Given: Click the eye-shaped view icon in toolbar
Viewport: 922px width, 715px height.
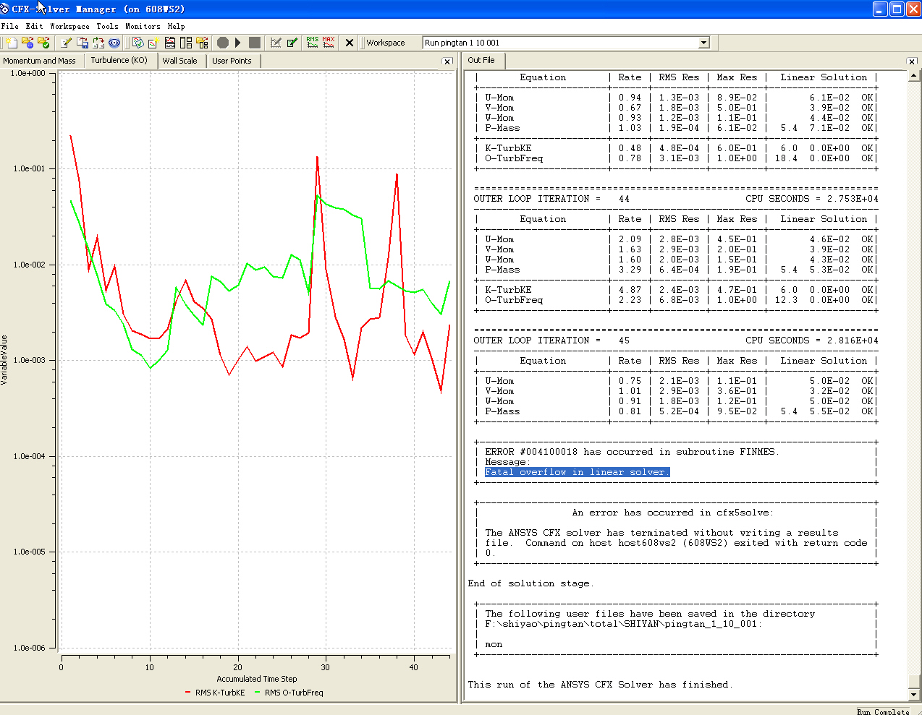Looking at the screenshot, I should (x=114, y=43).
